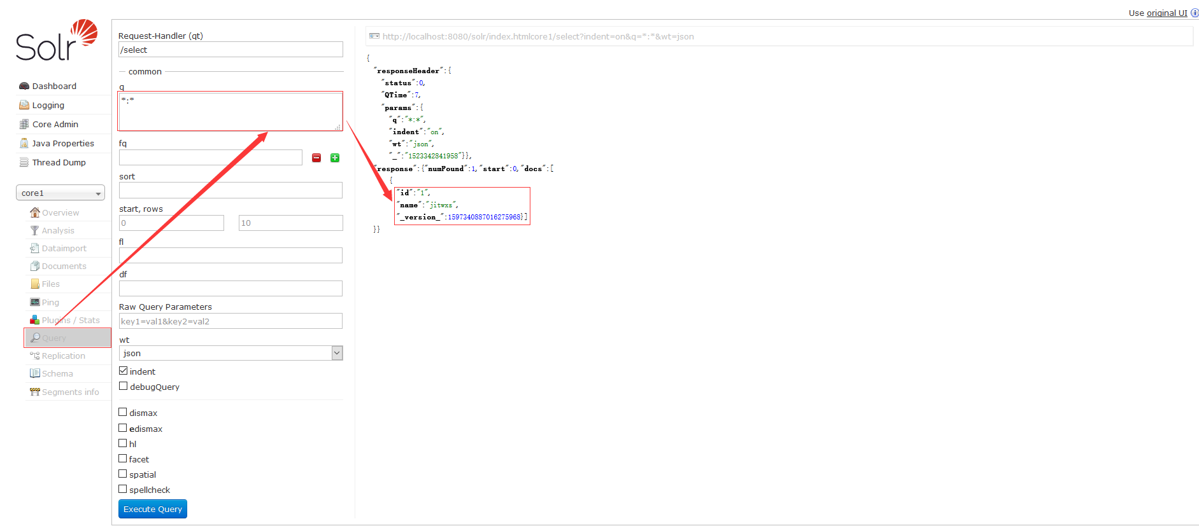Screen dimensions: 1199x526
Task: Click the Java Properties icon
Action: [24, 143]
